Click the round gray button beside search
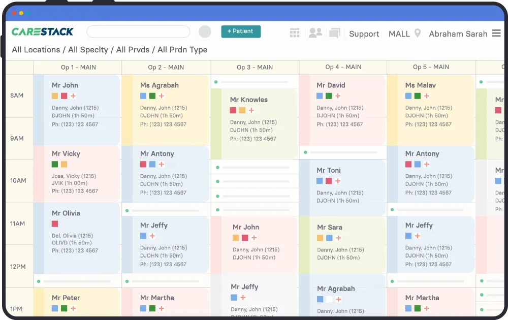This screenshot has width=508, height=320. (205, 32)
